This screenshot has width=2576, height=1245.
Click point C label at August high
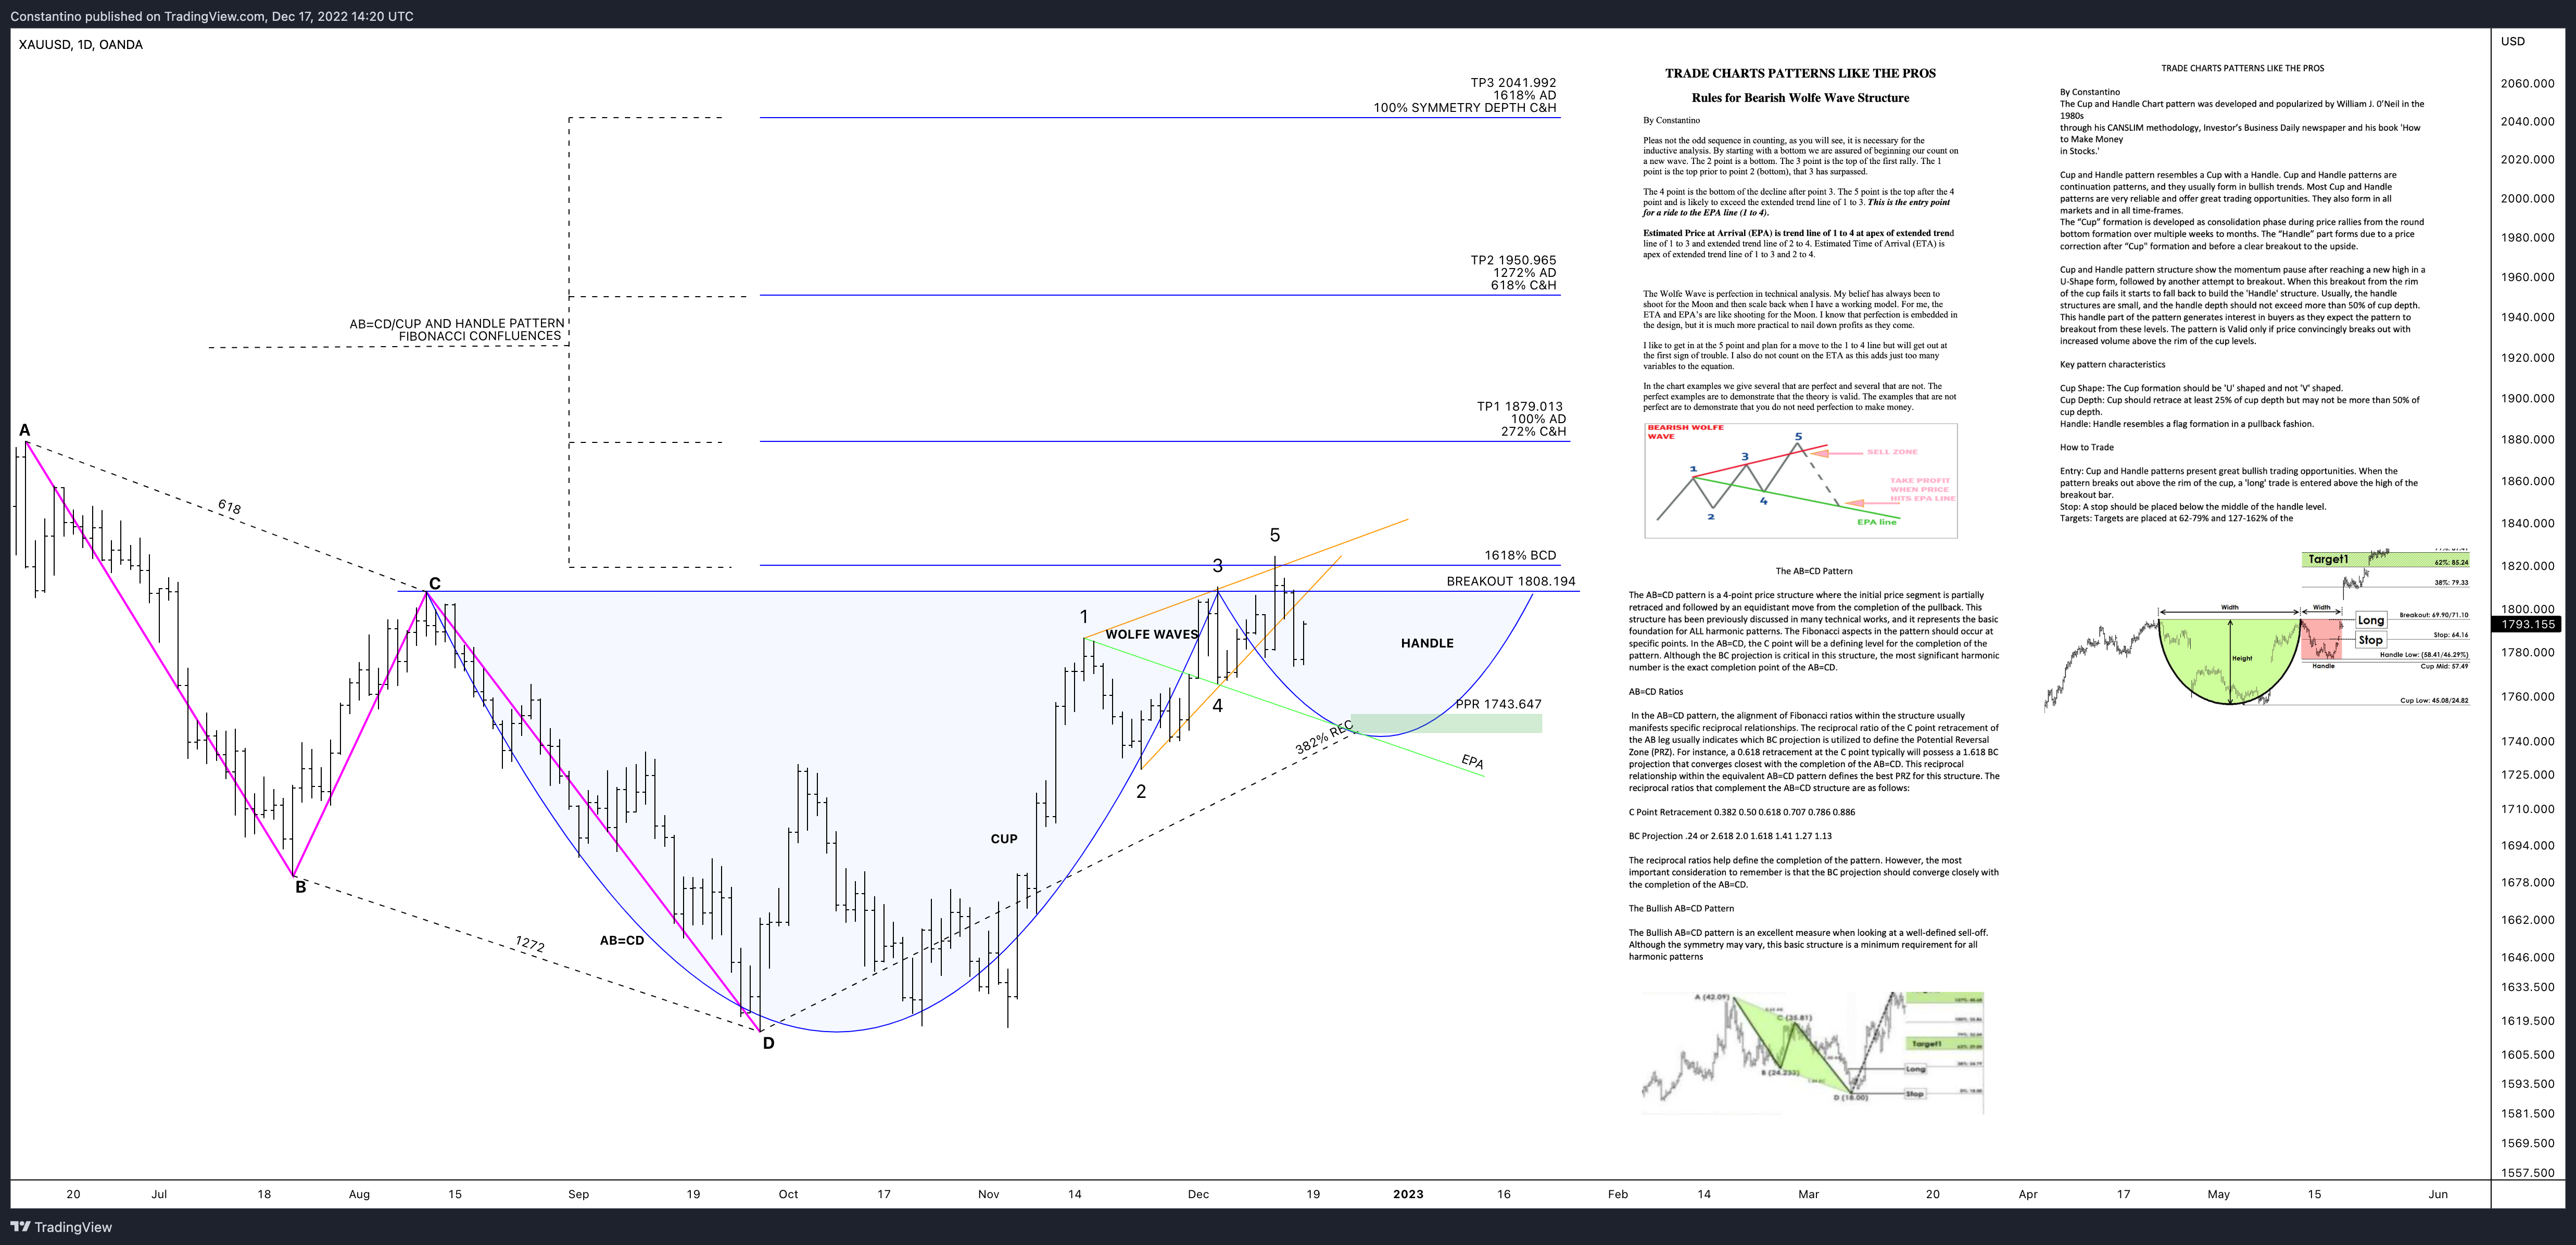pyautogui.click(x=434, y=583)
